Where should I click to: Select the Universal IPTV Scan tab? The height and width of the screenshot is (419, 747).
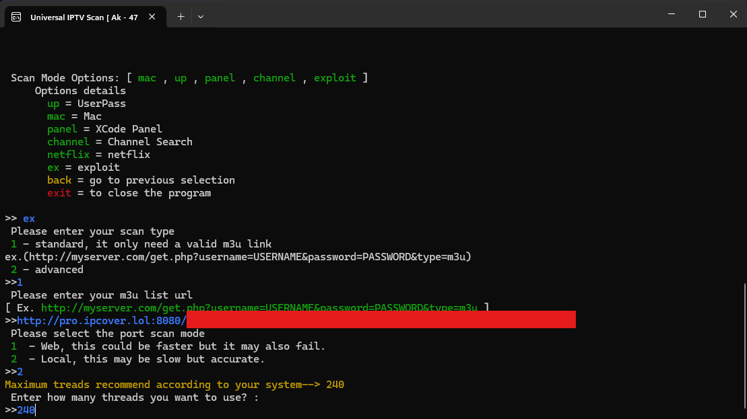point(84,17)
